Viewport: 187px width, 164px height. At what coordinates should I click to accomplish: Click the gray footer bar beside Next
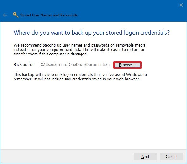tap(67, 156)
